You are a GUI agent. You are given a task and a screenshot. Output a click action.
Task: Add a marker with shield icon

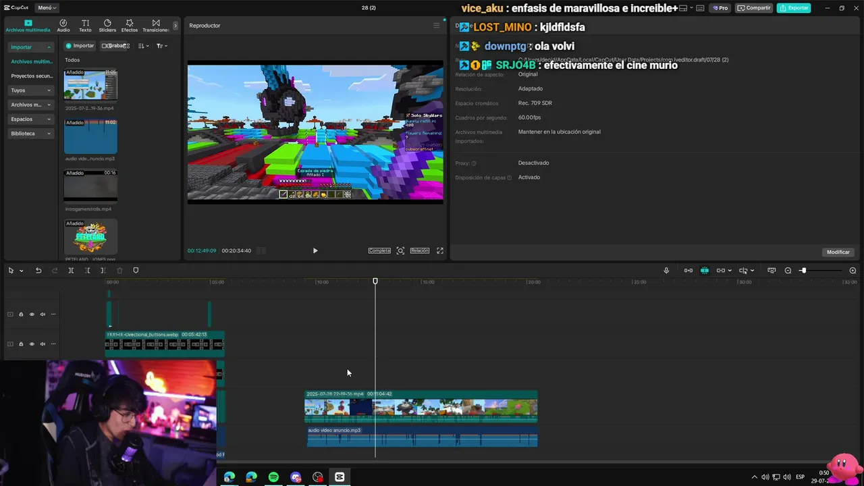click(x=136, y=271)
